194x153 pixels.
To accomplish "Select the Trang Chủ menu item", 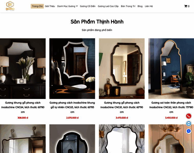I will pos(37,6).
